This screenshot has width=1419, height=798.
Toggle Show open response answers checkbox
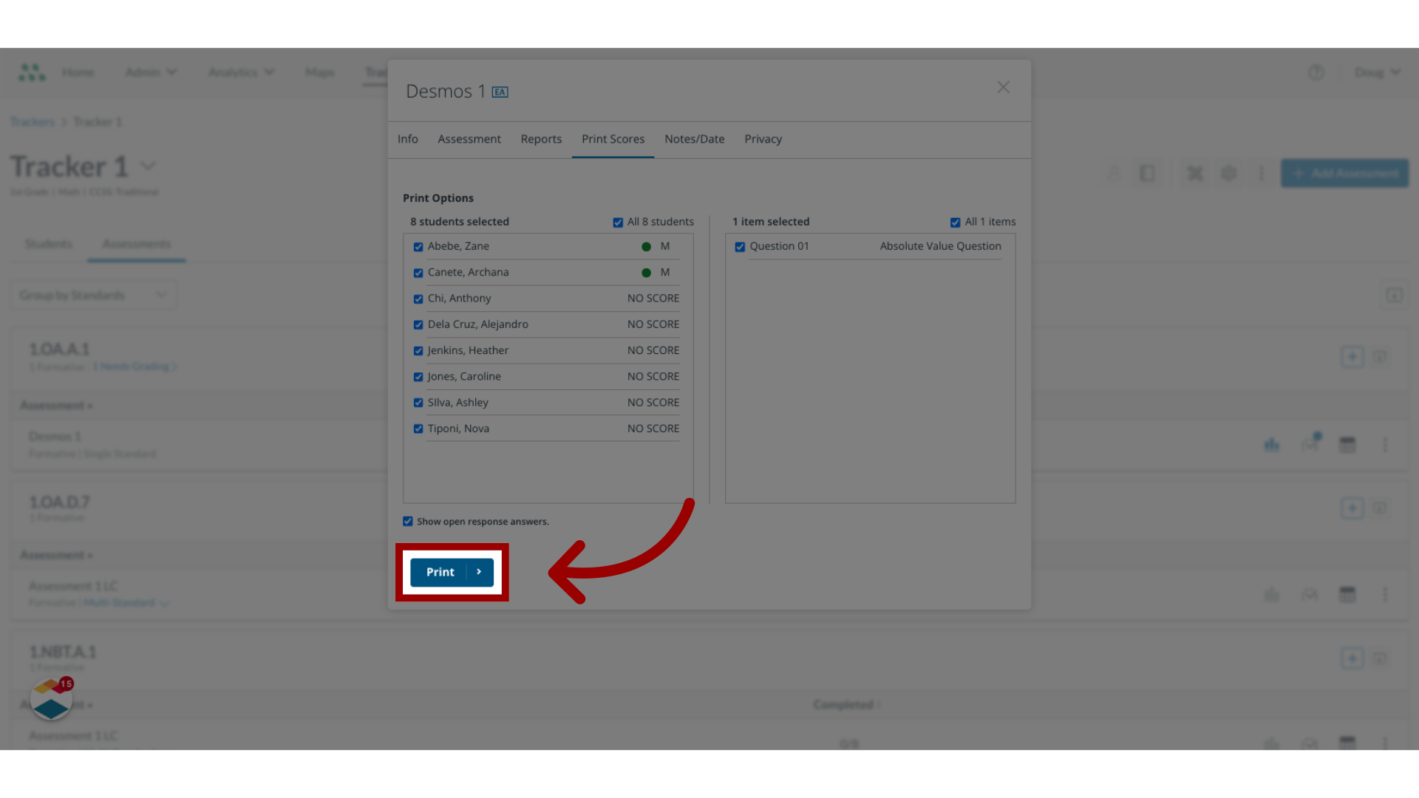tap(408, 521)
